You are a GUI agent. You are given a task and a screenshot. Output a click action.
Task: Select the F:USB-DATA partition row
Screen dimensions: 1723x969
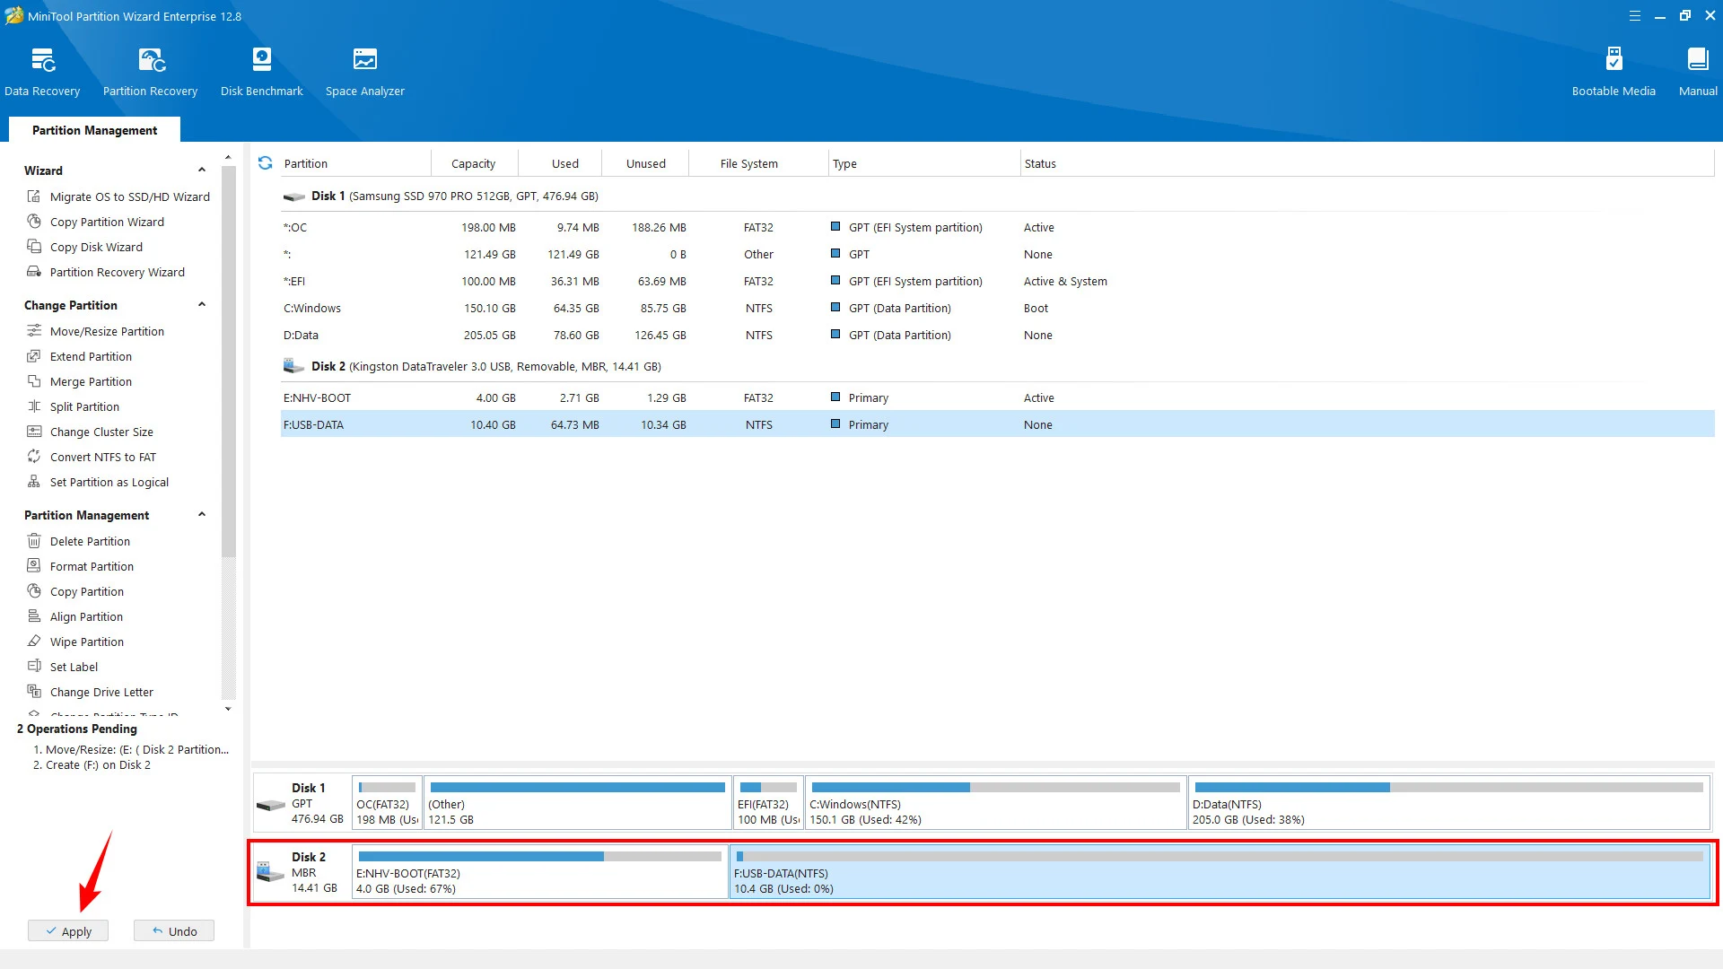tap(997, 425)
